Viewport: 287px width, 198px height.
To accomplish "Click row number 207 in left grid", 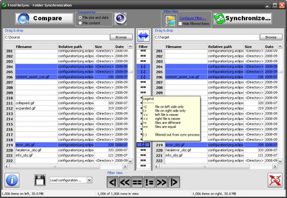I will (x=10, y=82).
